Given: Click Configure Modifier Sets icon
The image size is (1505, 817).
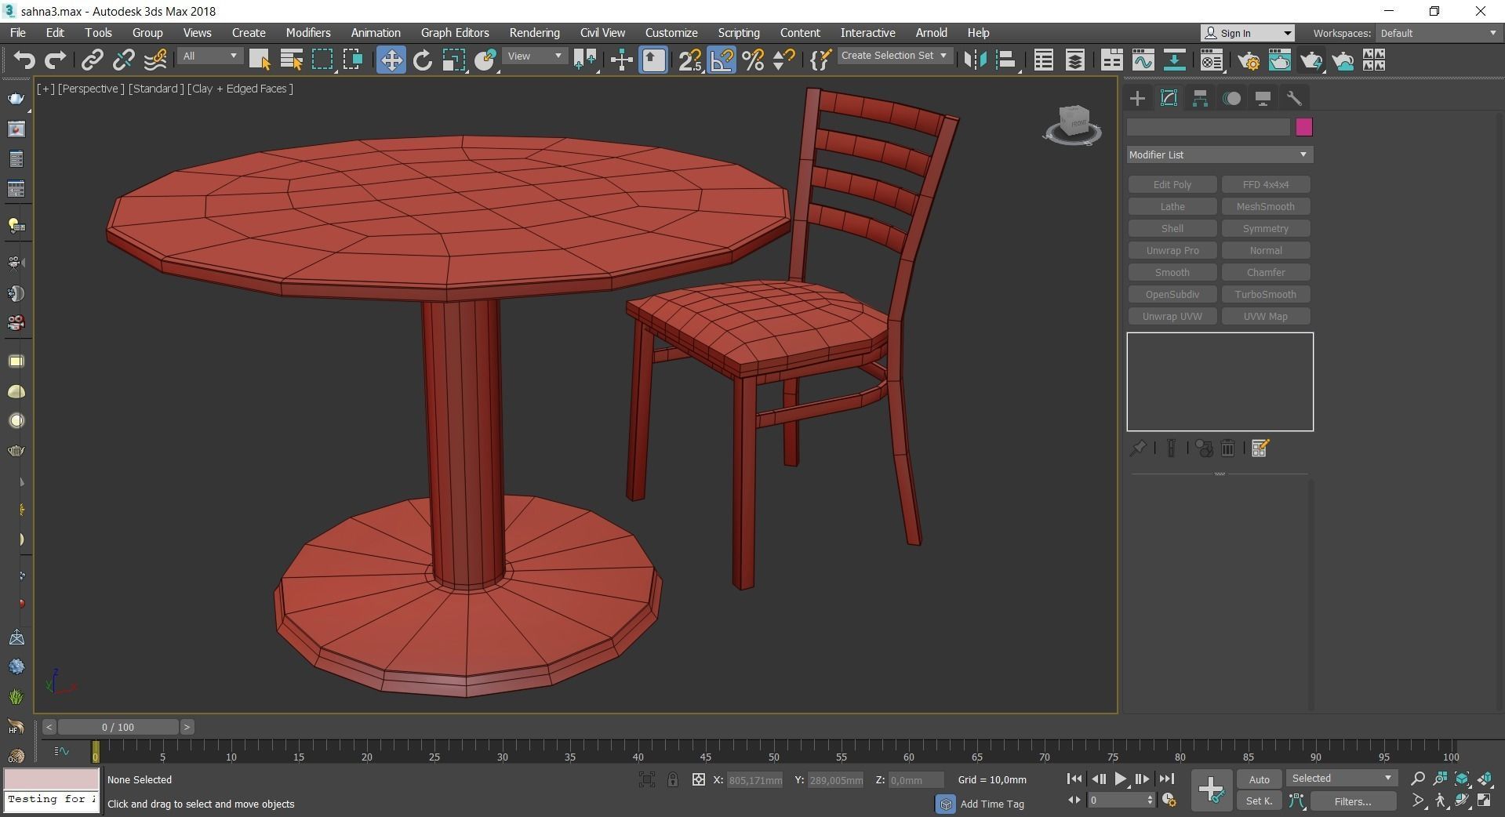Looking at the screenshot, I should (1260, 448).
